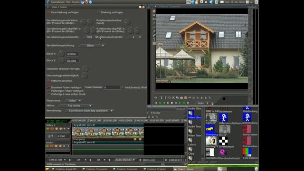The height and width of the screenshot is (171, 304).
Task: Click Einschwinggeschwindigkeit knob
Action: pos(85,76)
